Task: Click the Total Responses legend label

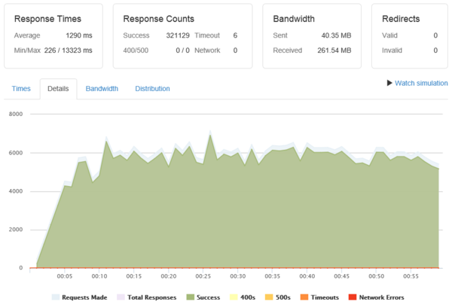Action: point(152,297)
